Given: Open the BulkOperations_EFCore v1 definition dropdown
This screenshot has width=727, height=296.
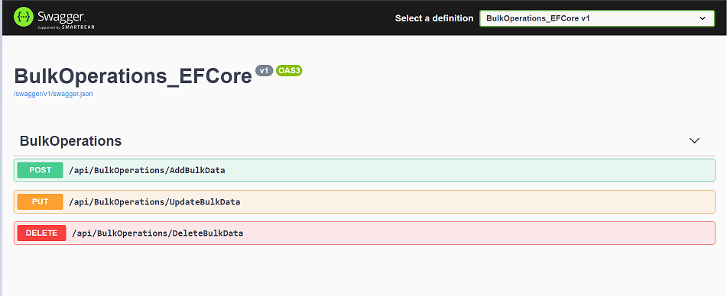Looking at the screenshot, I should pos(597,18).
